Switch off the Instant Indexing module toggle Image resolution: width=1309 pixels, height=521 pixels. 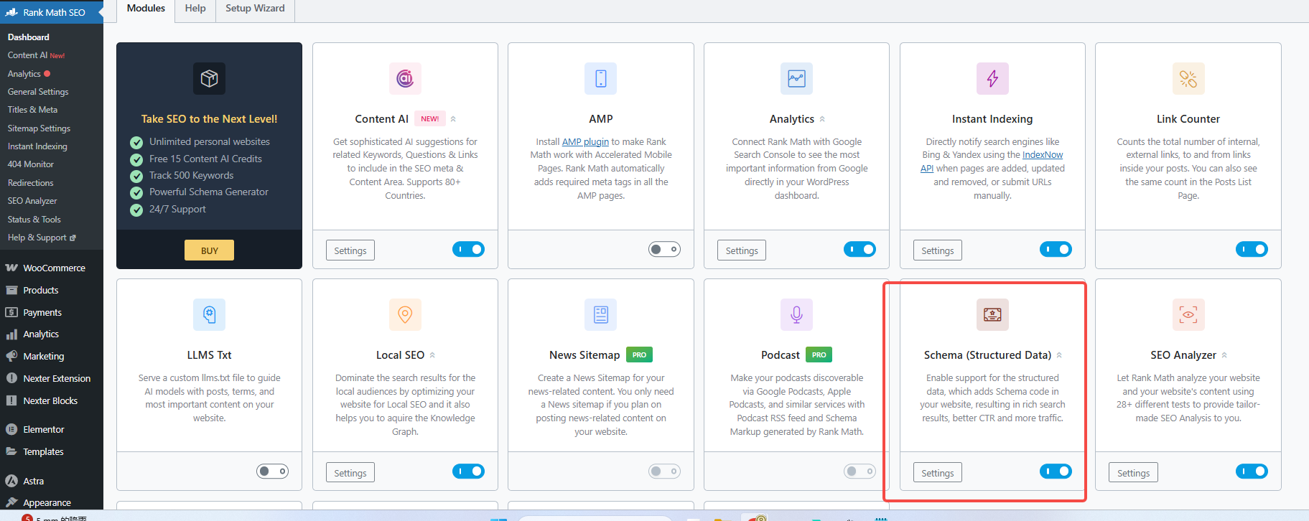1056,249
